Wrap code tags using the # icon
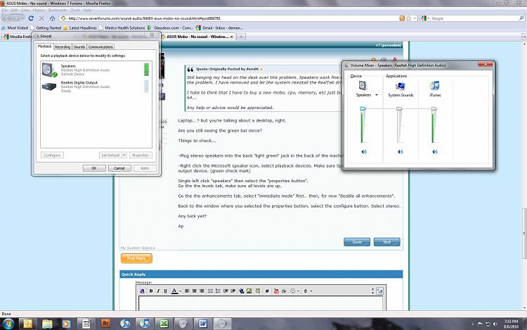527x330 pixels. tap(267, 291)
